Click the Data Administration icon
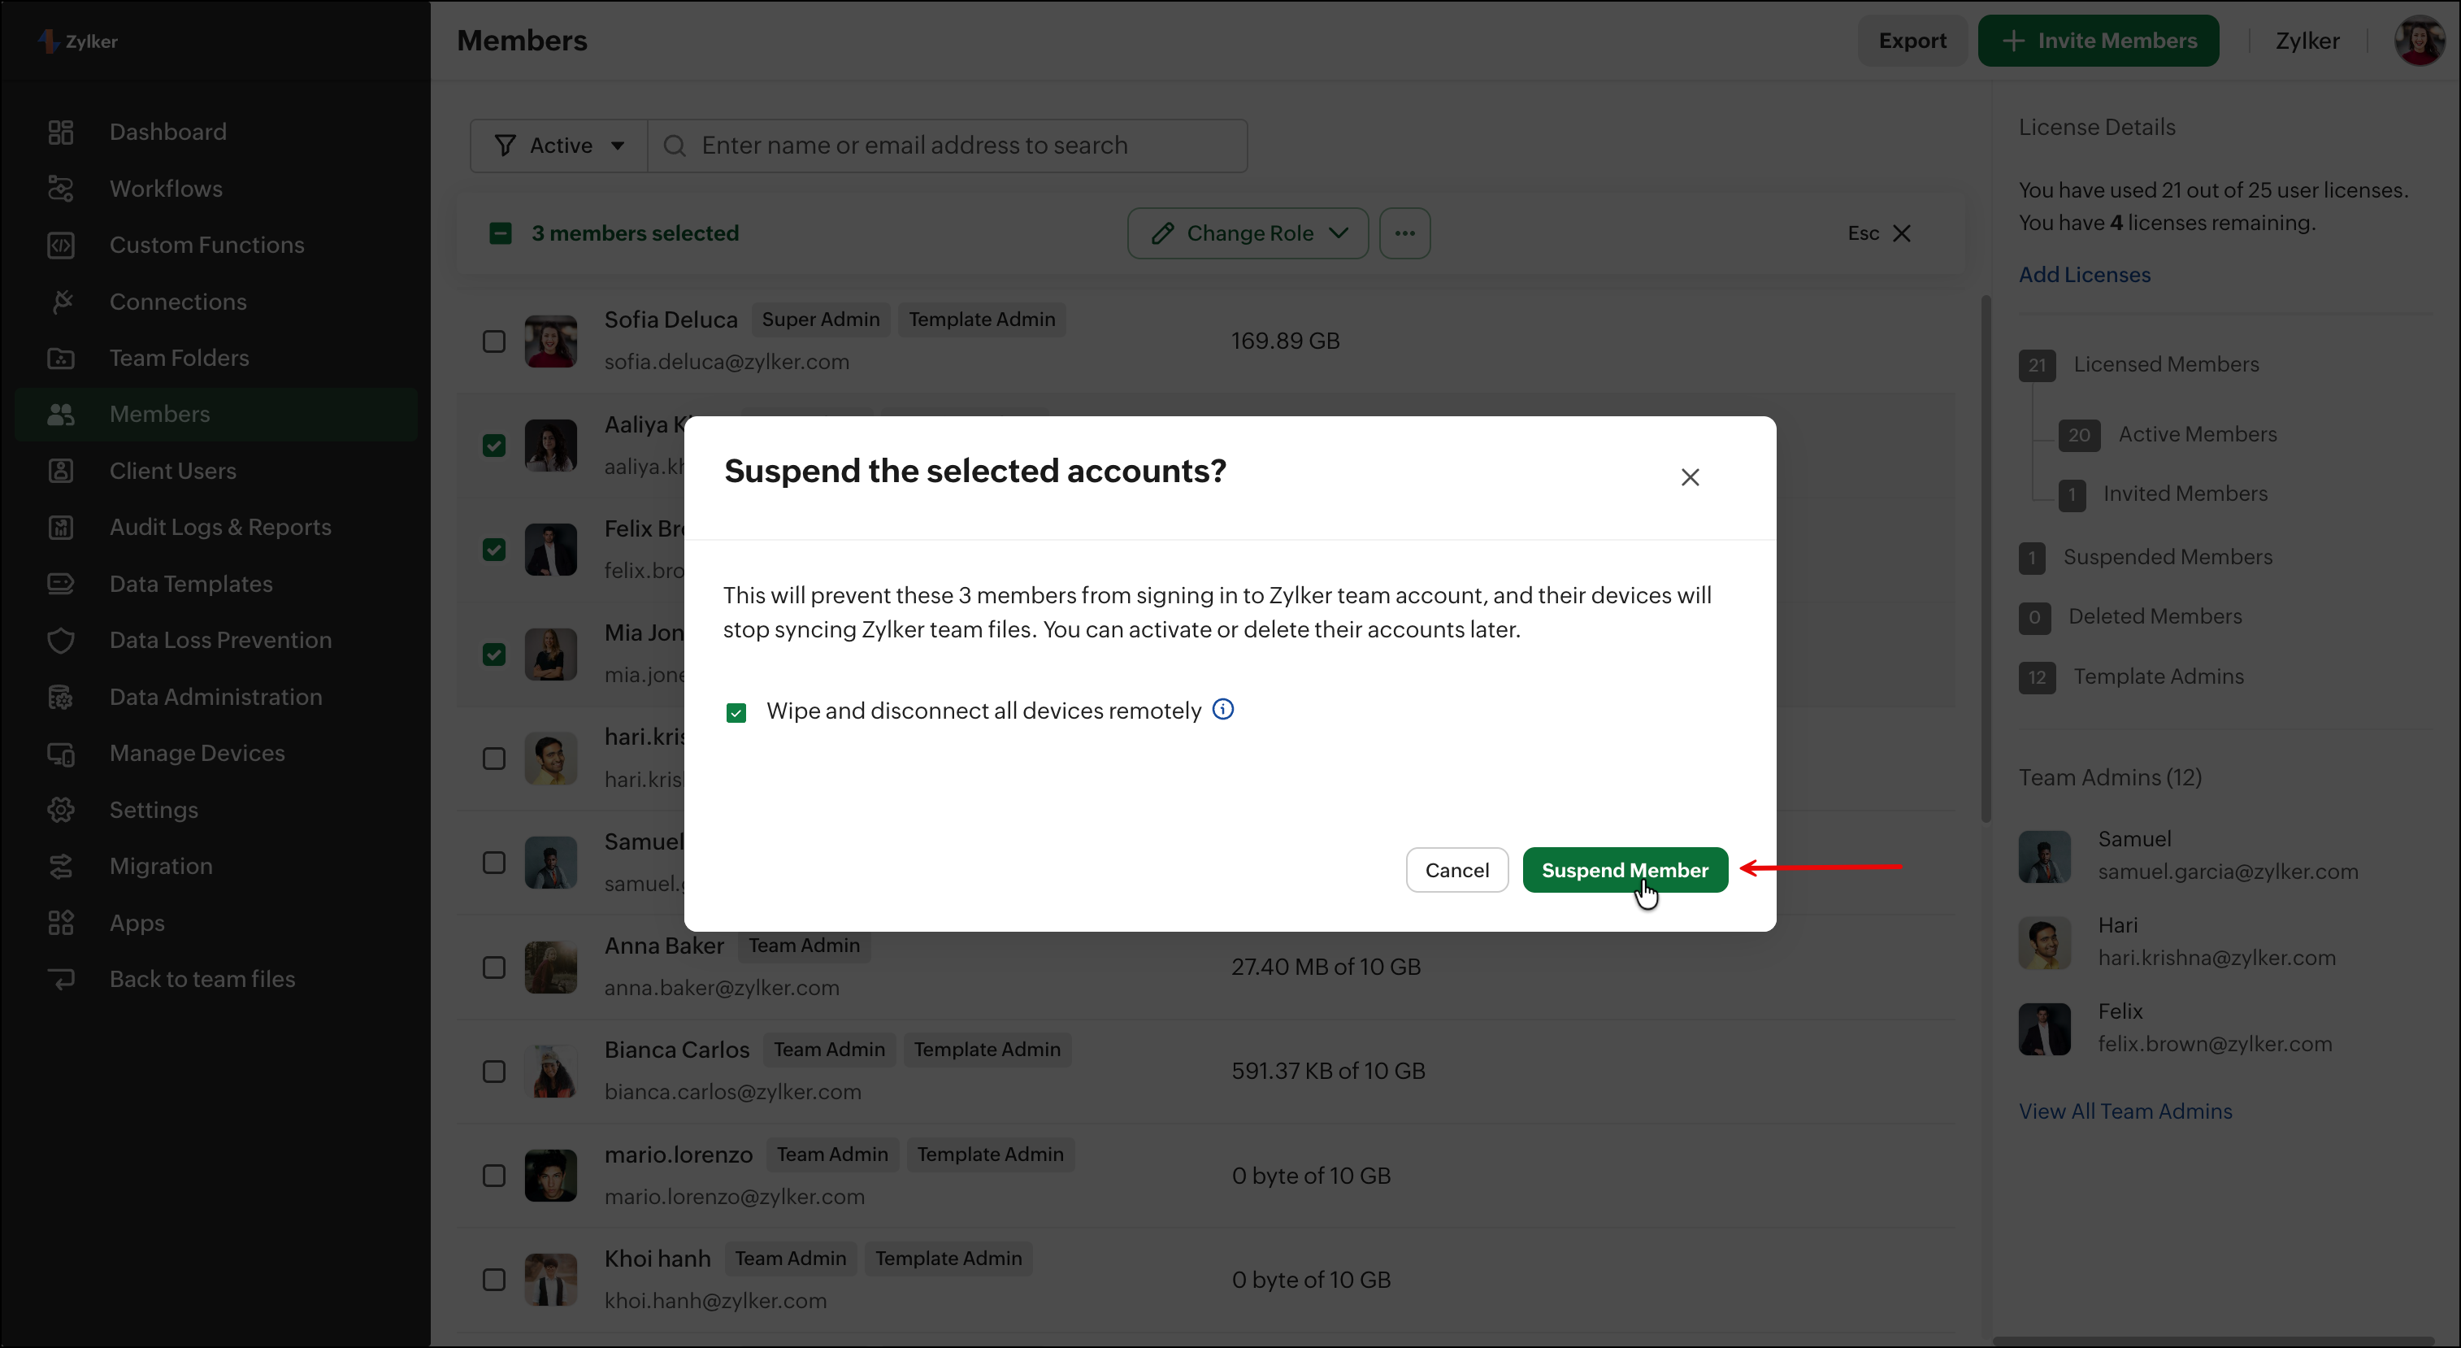This screenshot has height=1348, width=2461. [61, 698]
